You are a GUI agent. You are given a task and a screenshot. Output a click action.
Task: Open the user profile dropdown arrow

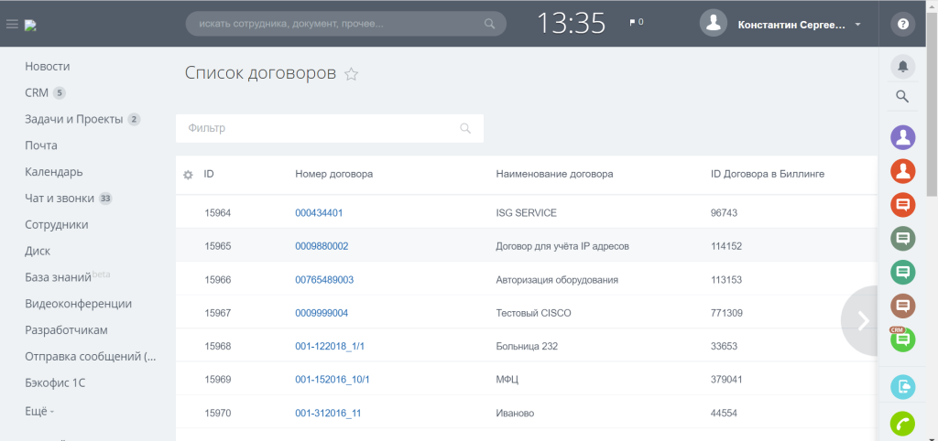click(x=857, y=25)
